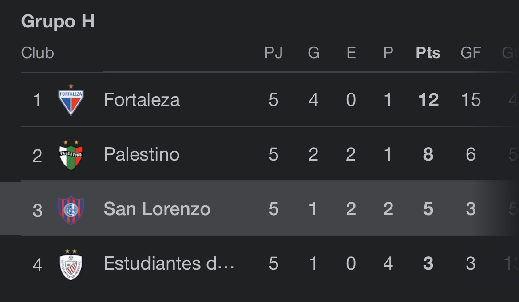519x302 pixels.
Task: Click the P losses column header
Action: click(x=388, y=53)
